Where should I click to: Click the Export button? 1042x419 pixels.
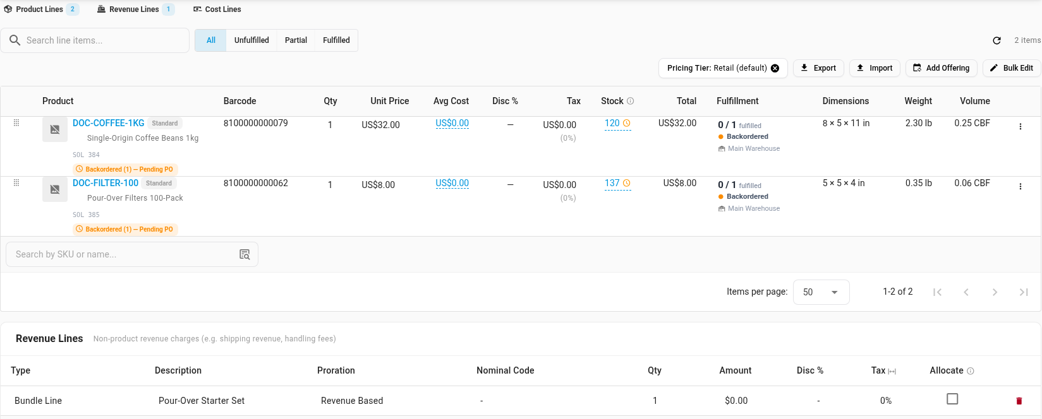point(818,68)
